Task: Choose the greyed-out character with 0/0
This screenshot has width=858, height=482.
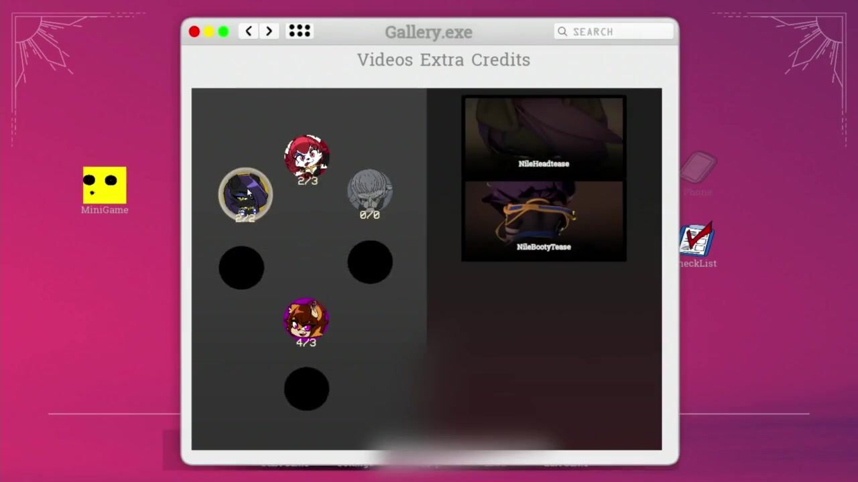Action: coord(370,190)
